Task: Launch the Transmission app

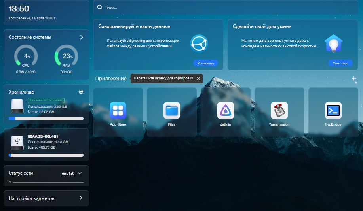Action: [x=279, y=111]
